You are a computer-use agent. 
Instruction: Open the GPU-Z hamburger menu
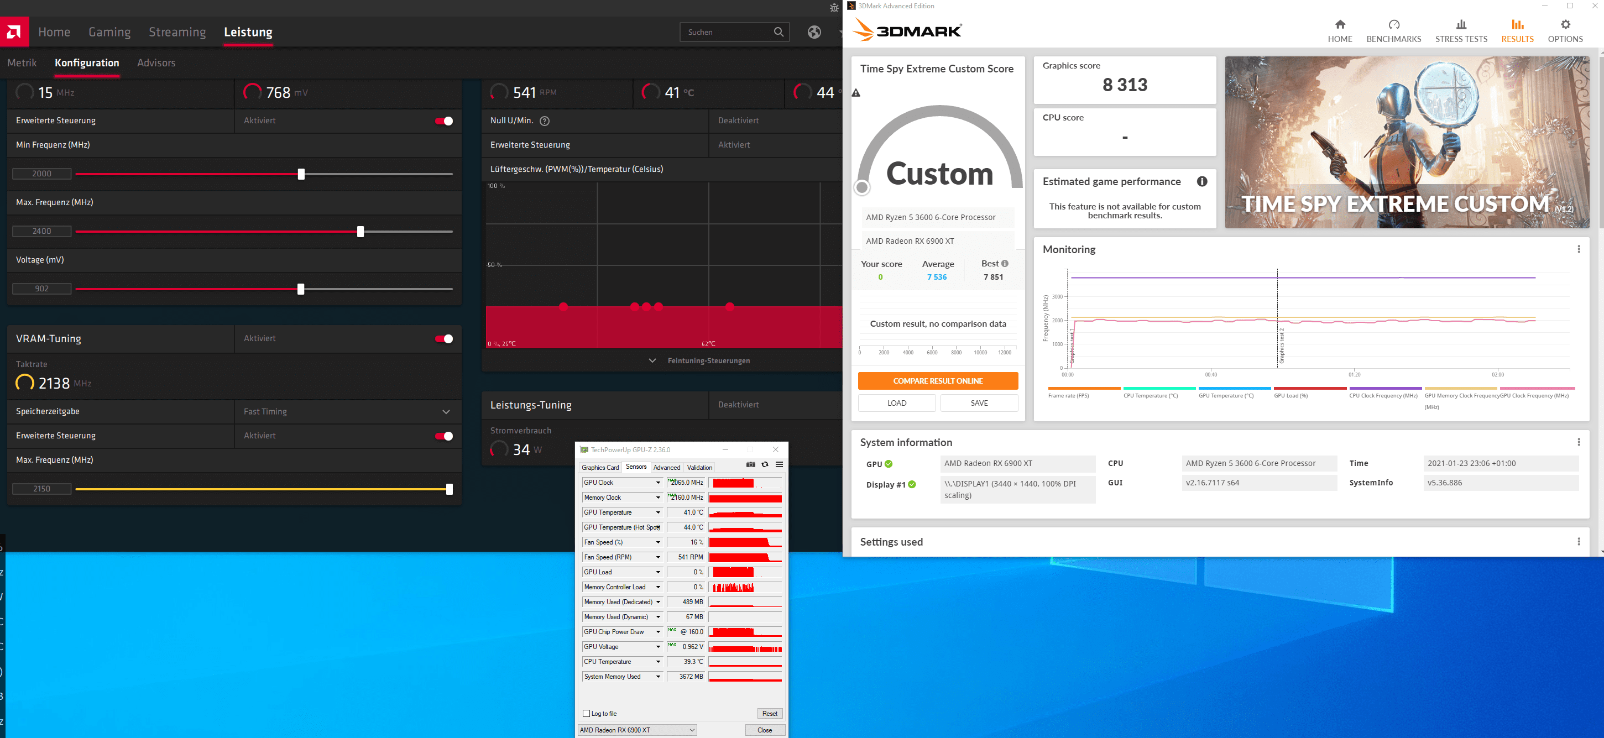(779, 464)
